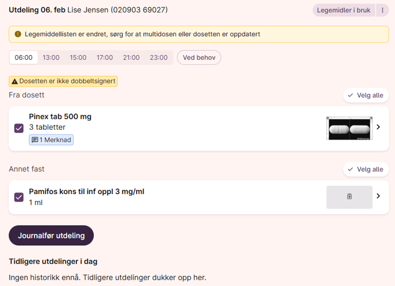Click the placeholder medicine icon for Pamifos

(350, 197)
